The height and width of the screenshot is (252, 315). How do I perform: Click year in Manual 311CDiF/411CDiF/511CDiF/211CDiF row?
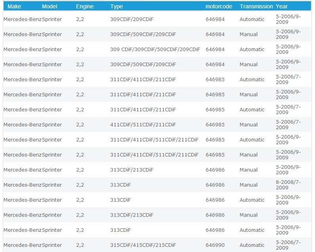(288, 155)
